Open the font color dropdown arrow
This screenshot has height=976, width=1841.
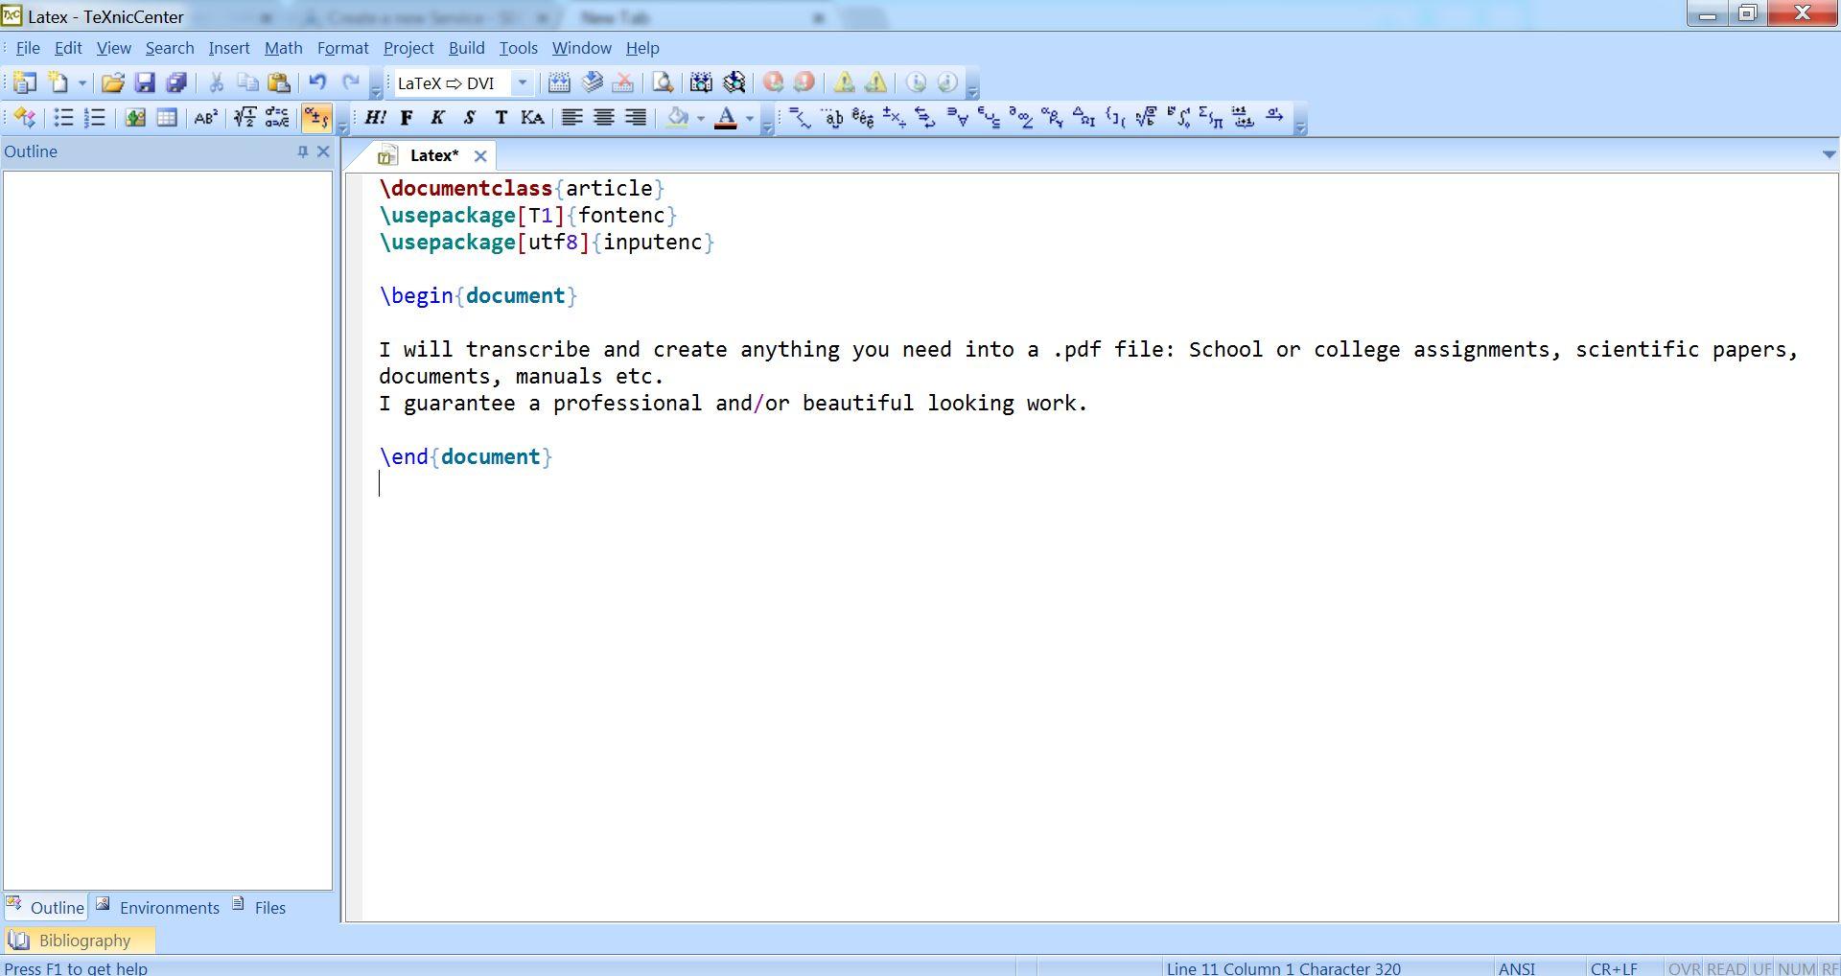coord(749,118)
